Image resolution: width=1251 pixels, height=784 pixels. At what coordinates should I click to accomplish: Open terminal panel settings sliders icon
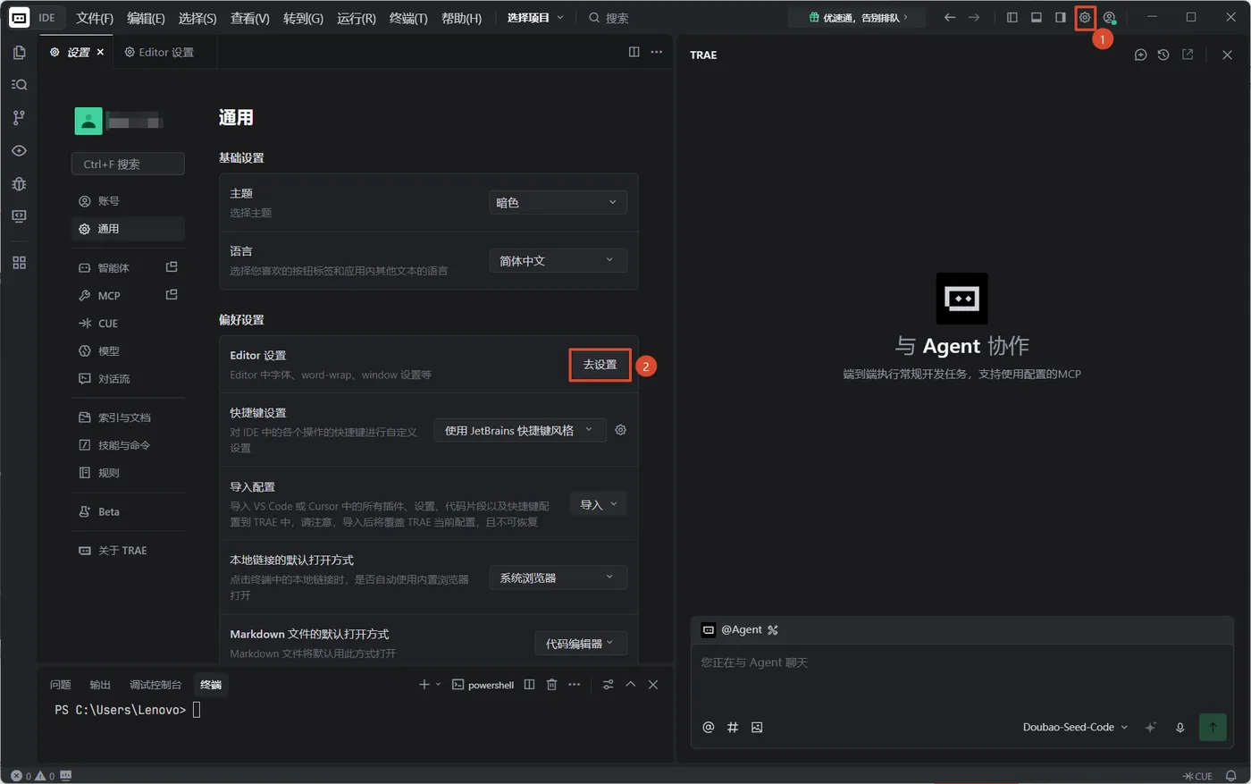pos(608,685)
